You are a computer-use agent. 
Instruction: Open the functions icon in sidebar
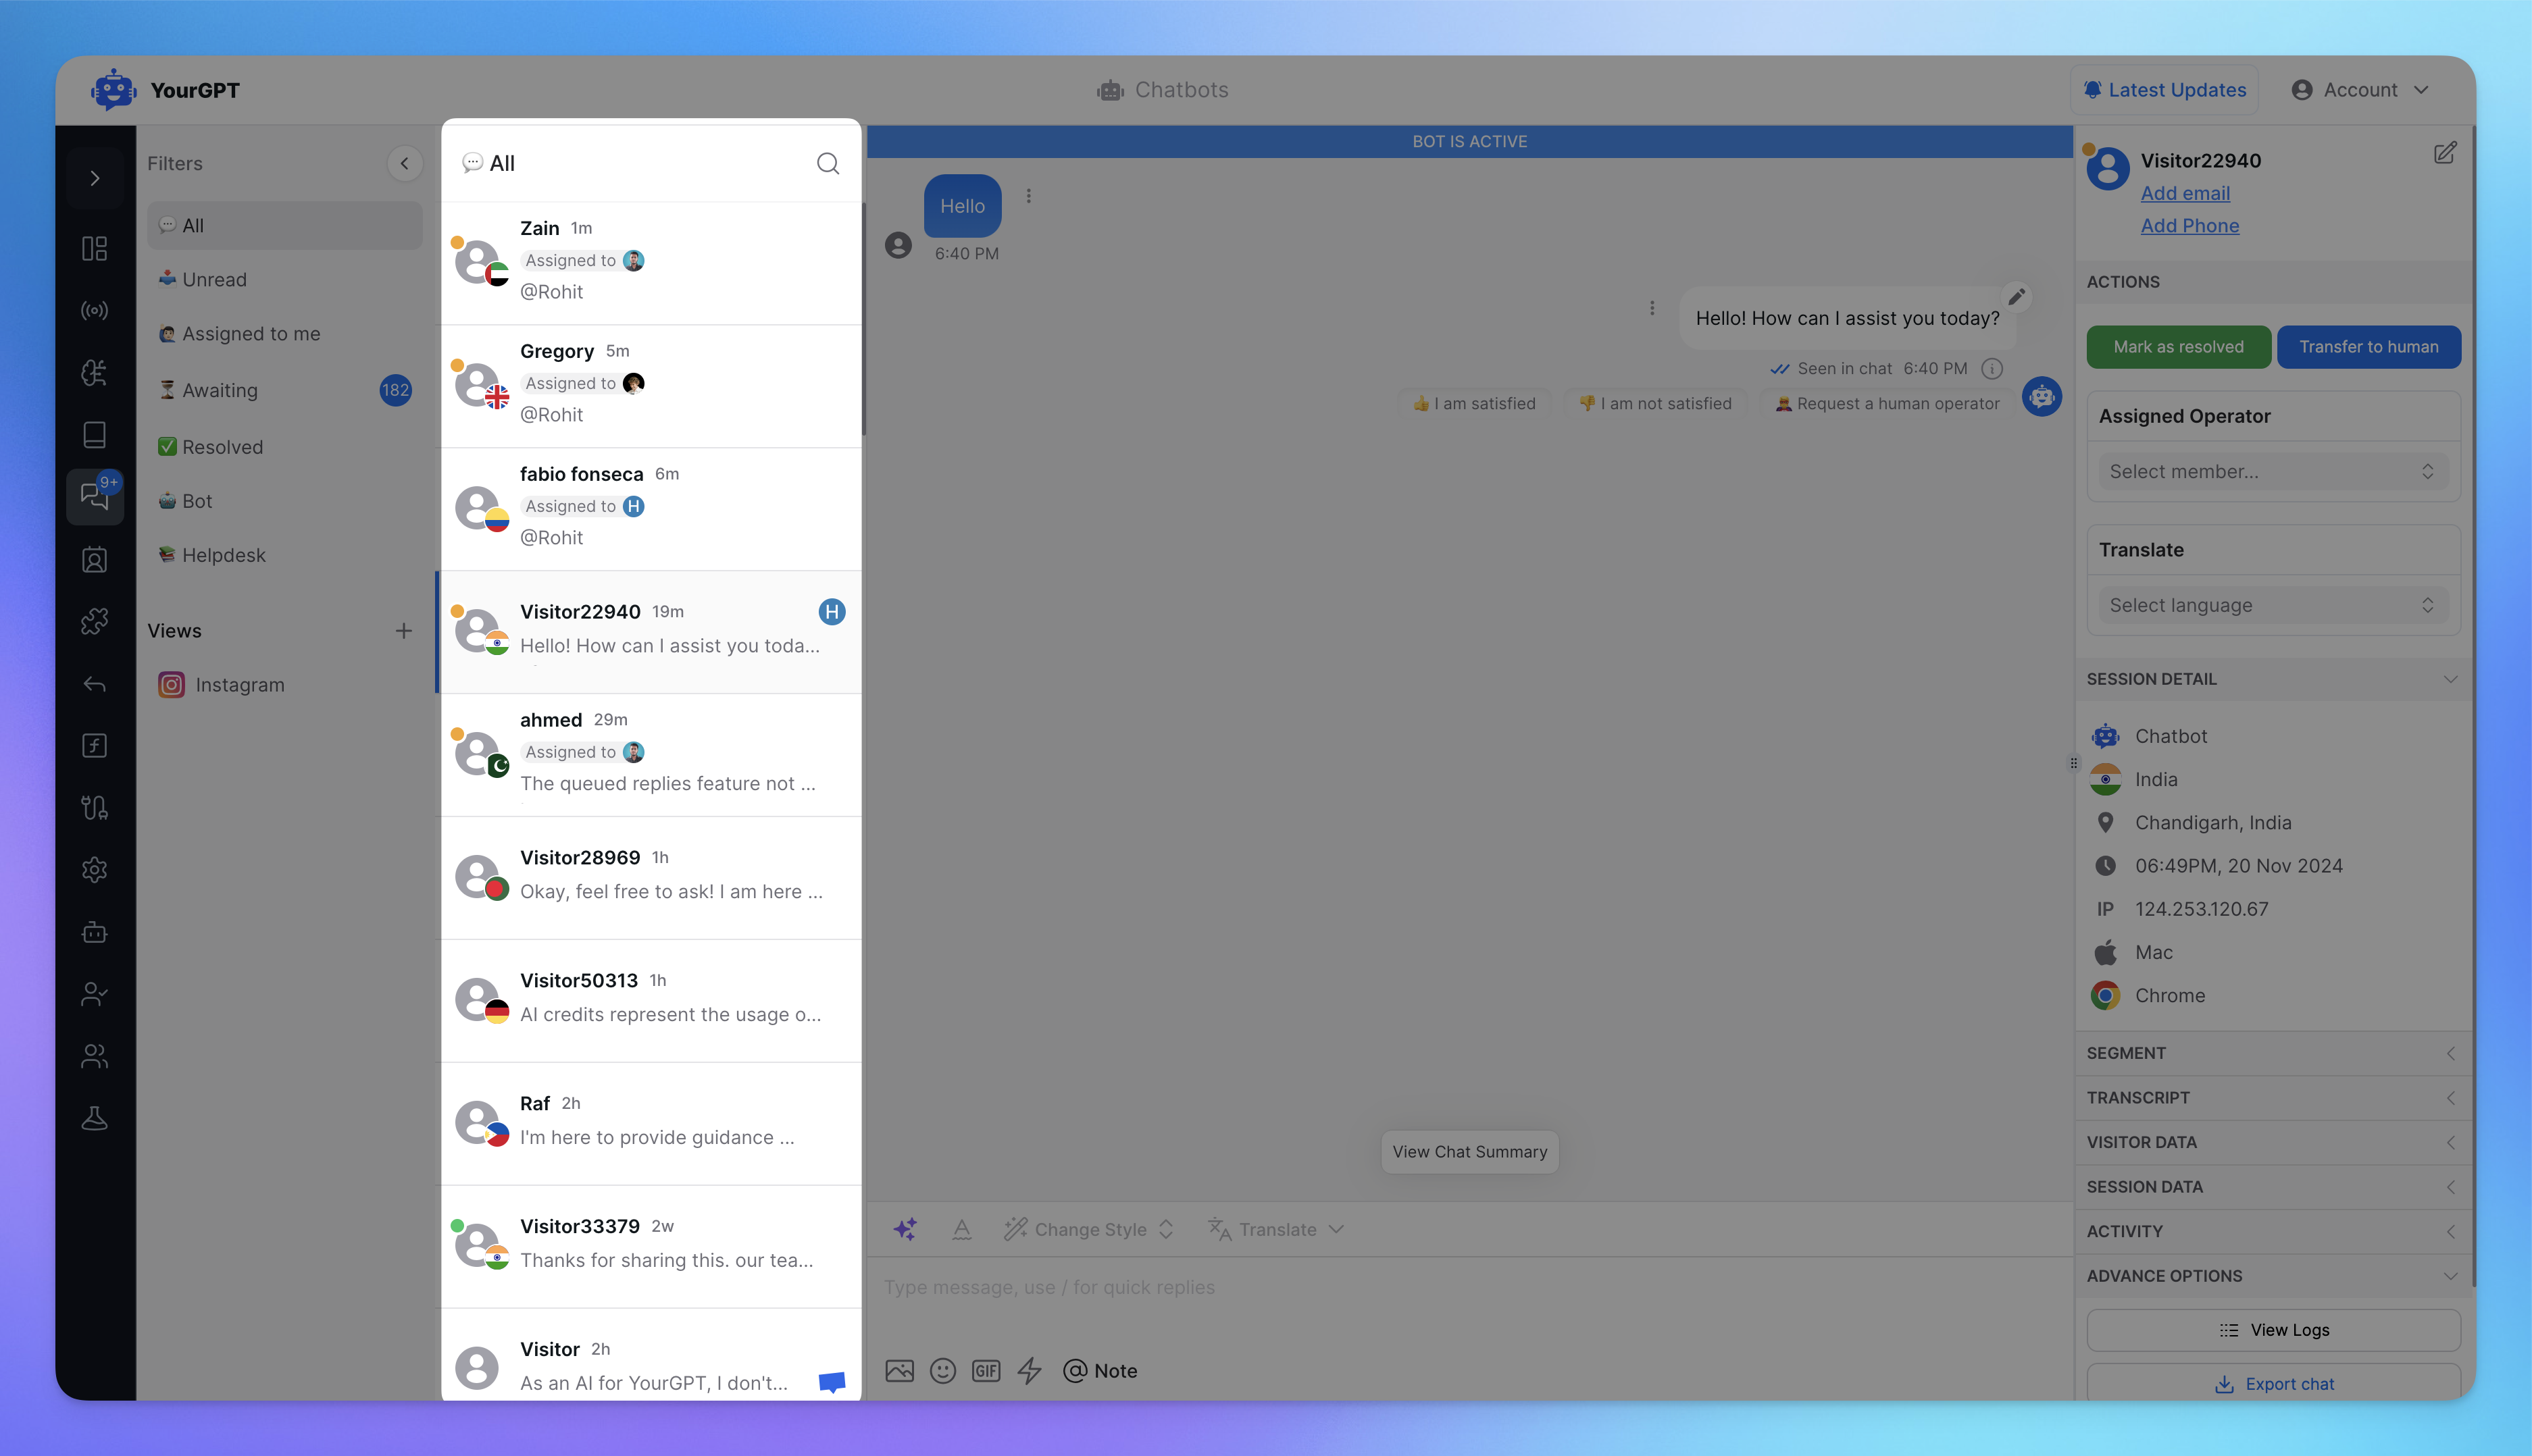(95, 746)
